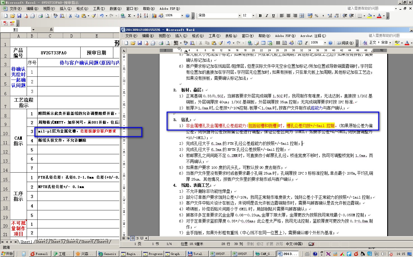Click the Windows 开始 Start button

point(7,254)
